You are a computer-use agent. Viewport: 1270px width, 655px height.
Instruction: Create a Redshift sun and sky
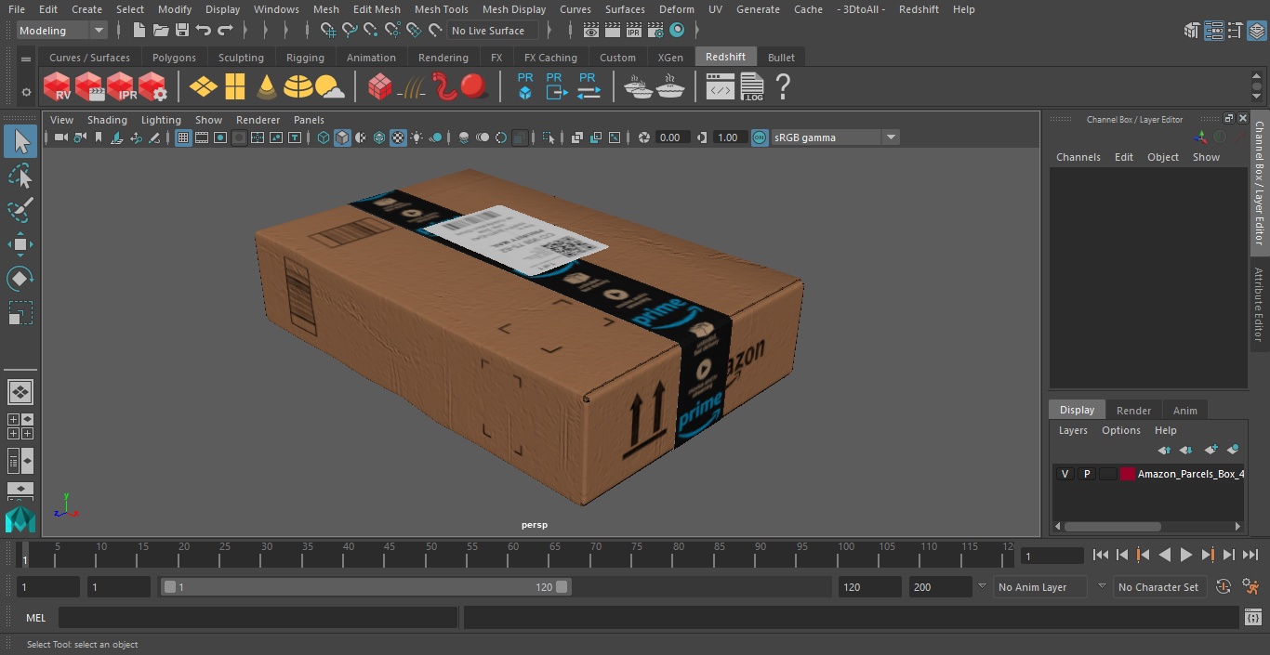click(x=329, y=87)
